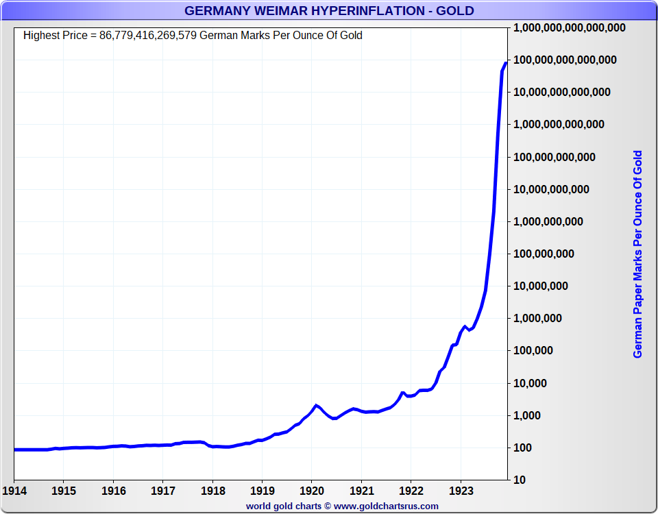Click the line's local peak at early 1920
This screenshot has height=514, width=658.
click(316, 405)
